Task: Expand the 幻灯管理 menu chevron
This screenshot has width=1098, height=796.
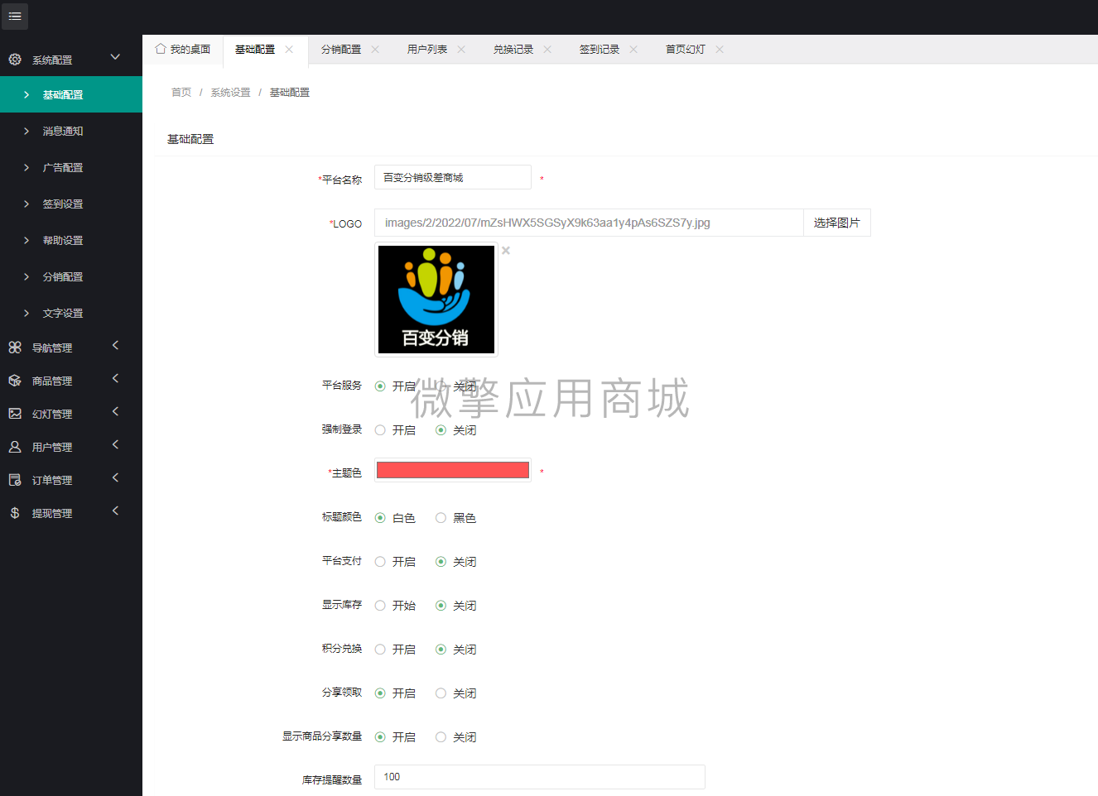Action: (x=115, y=411)
